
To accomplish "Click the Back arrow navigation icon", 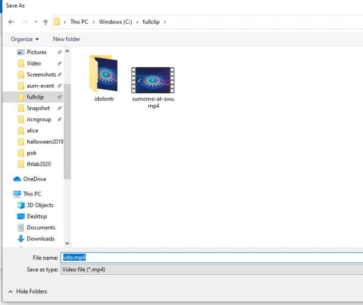I will [11, 22].
